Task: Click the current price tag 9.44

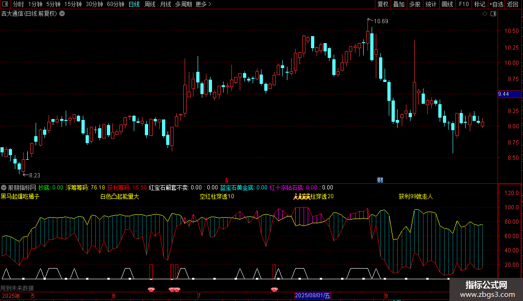Action: (x=509, y=94)
